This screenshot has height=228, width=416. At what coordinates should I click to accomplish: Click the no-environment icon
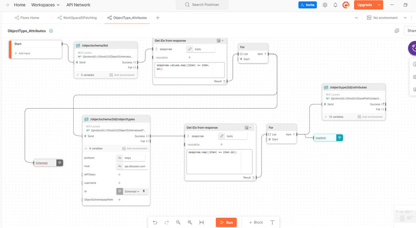pyautogui.click(x=369, y=18)
